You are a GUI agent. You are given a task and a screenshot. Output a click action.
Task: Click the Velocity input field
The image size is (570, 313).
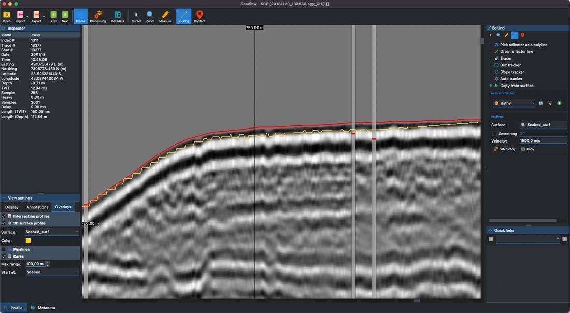tap(542, 141)
